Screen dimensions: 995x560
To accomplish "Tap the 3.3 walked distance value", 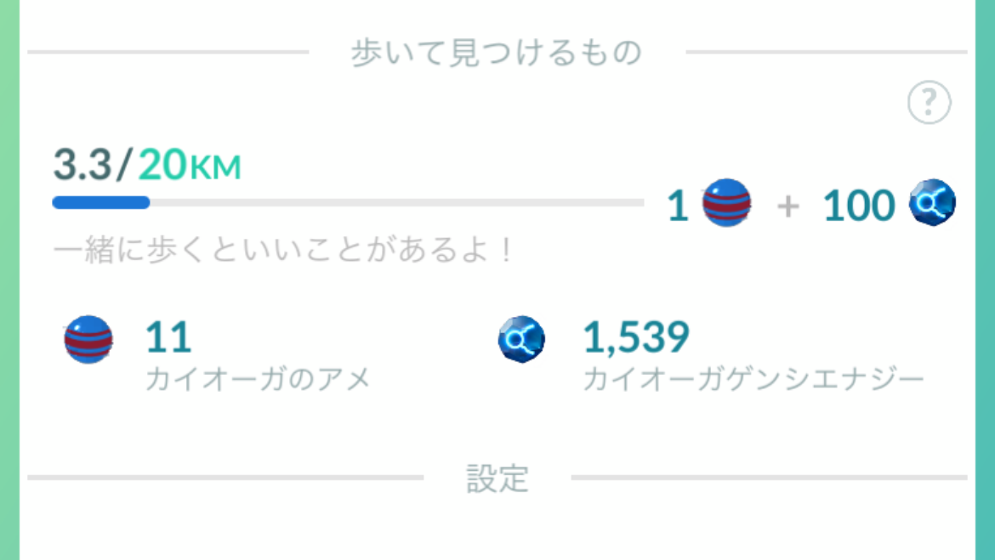I will 82,164.
